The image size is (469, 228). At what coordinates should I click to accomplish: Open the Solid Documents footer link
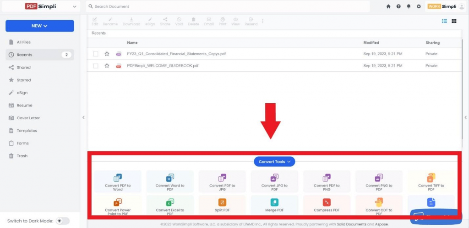tap(351, 224)
